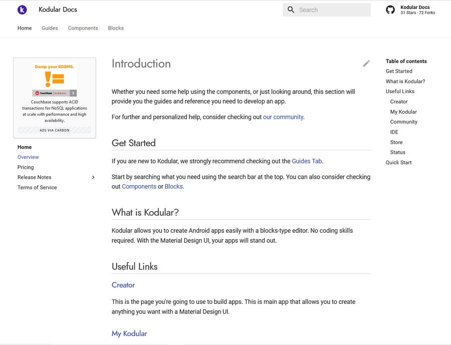
Task: Click the edit page pencil icon
Action: click(366, 64)
